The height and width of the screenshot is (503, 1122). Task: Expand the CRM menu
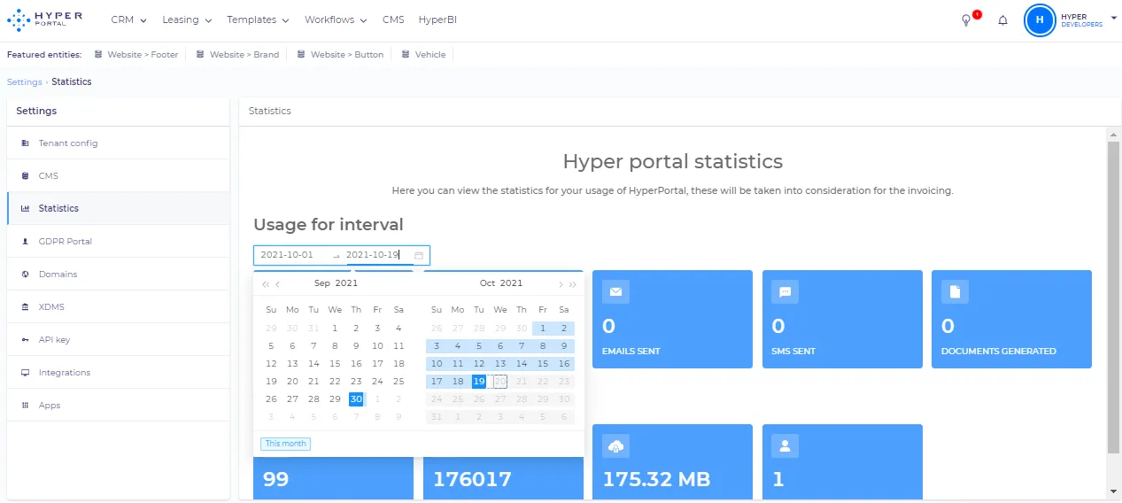[x=128, y=19]
